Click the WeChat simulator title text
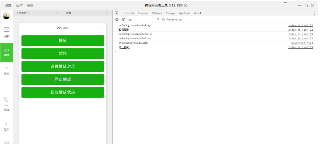 tap(63, 28)
